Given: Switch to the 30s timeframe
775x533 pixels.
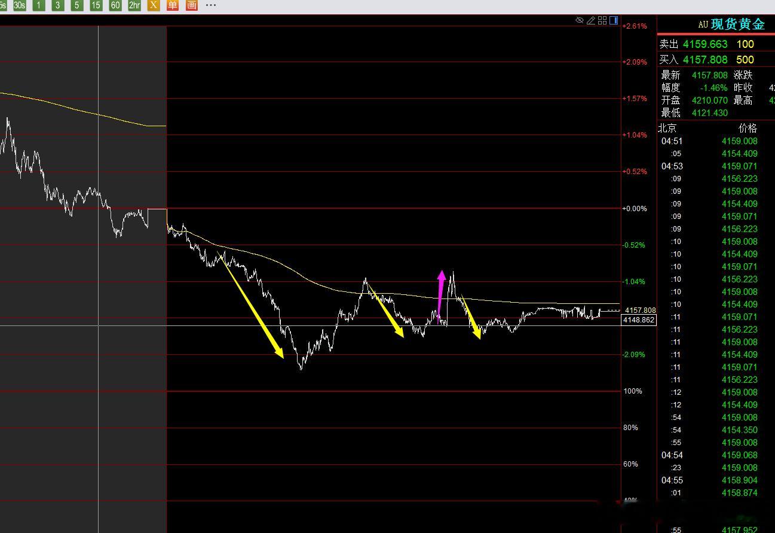Looking at the screenshot, I should point(19,5).
